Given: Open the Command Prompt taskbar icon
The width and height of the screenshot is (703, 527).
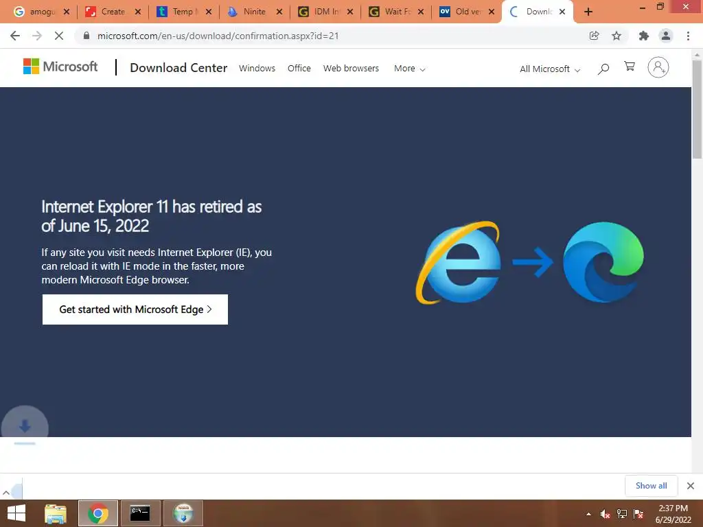Looking at the screenshot, I should tap(140, 513).
